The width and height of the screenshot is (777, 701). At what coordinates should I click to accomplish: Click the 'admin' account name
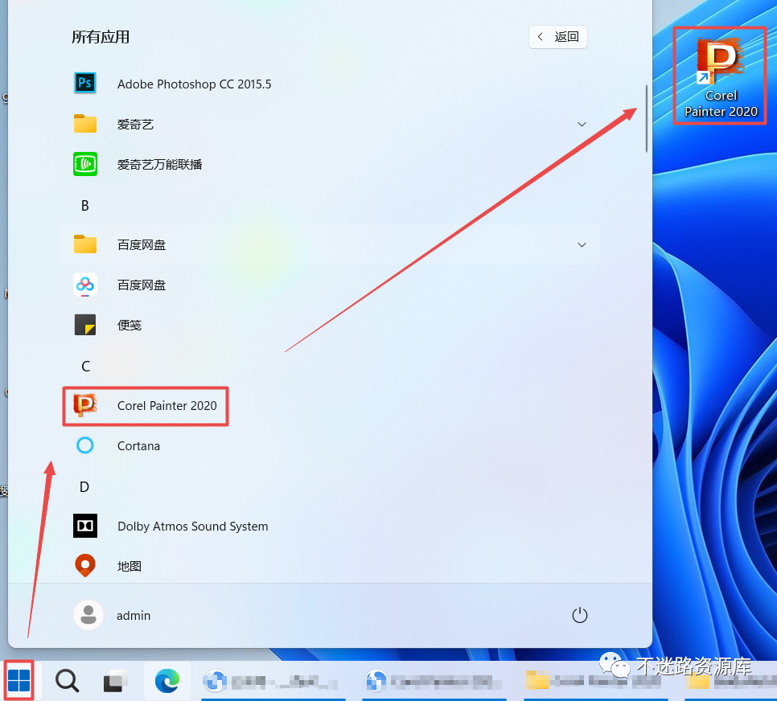pos(134,615)
